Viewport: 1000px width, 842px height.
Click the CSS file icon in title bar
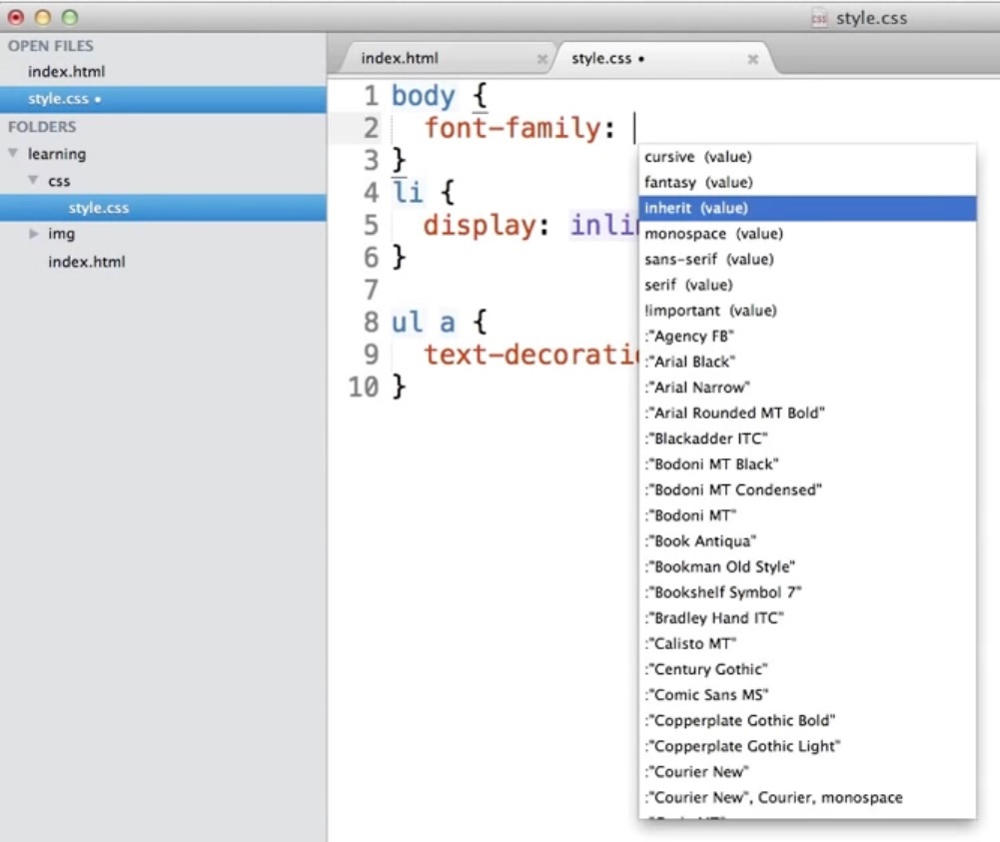click(x=819, y=18)
